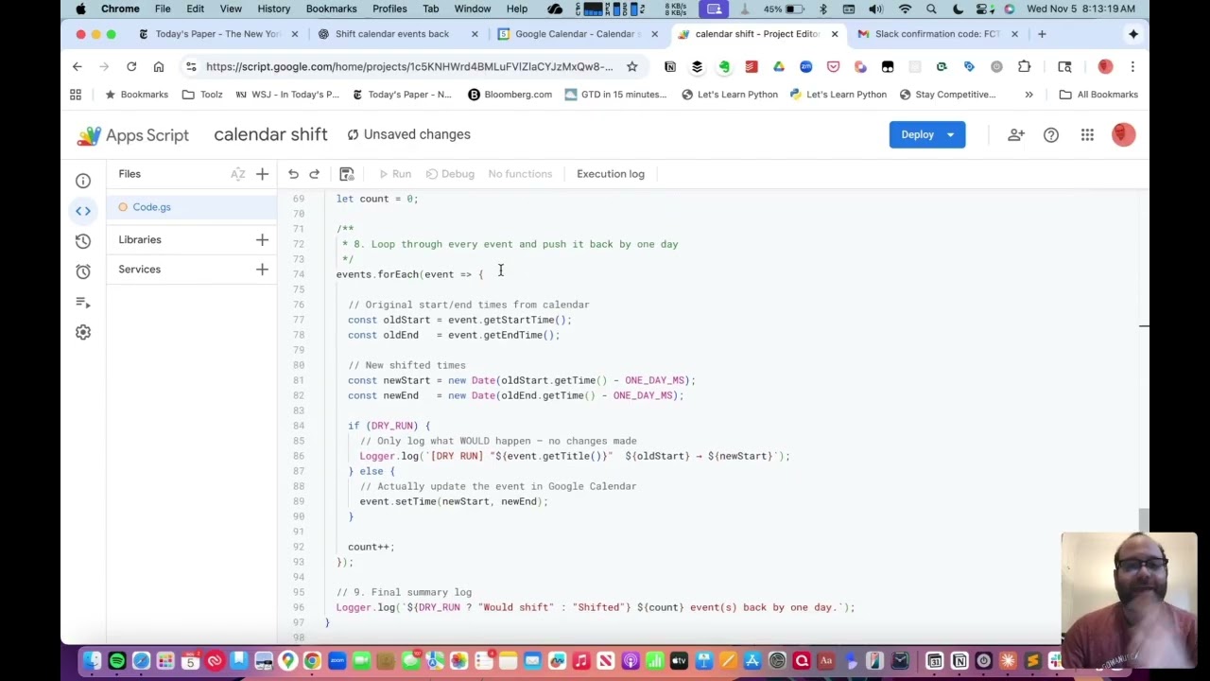Click the Run button
The width and height of the screenshot is (1210, 681).
[x=395, y=174]
